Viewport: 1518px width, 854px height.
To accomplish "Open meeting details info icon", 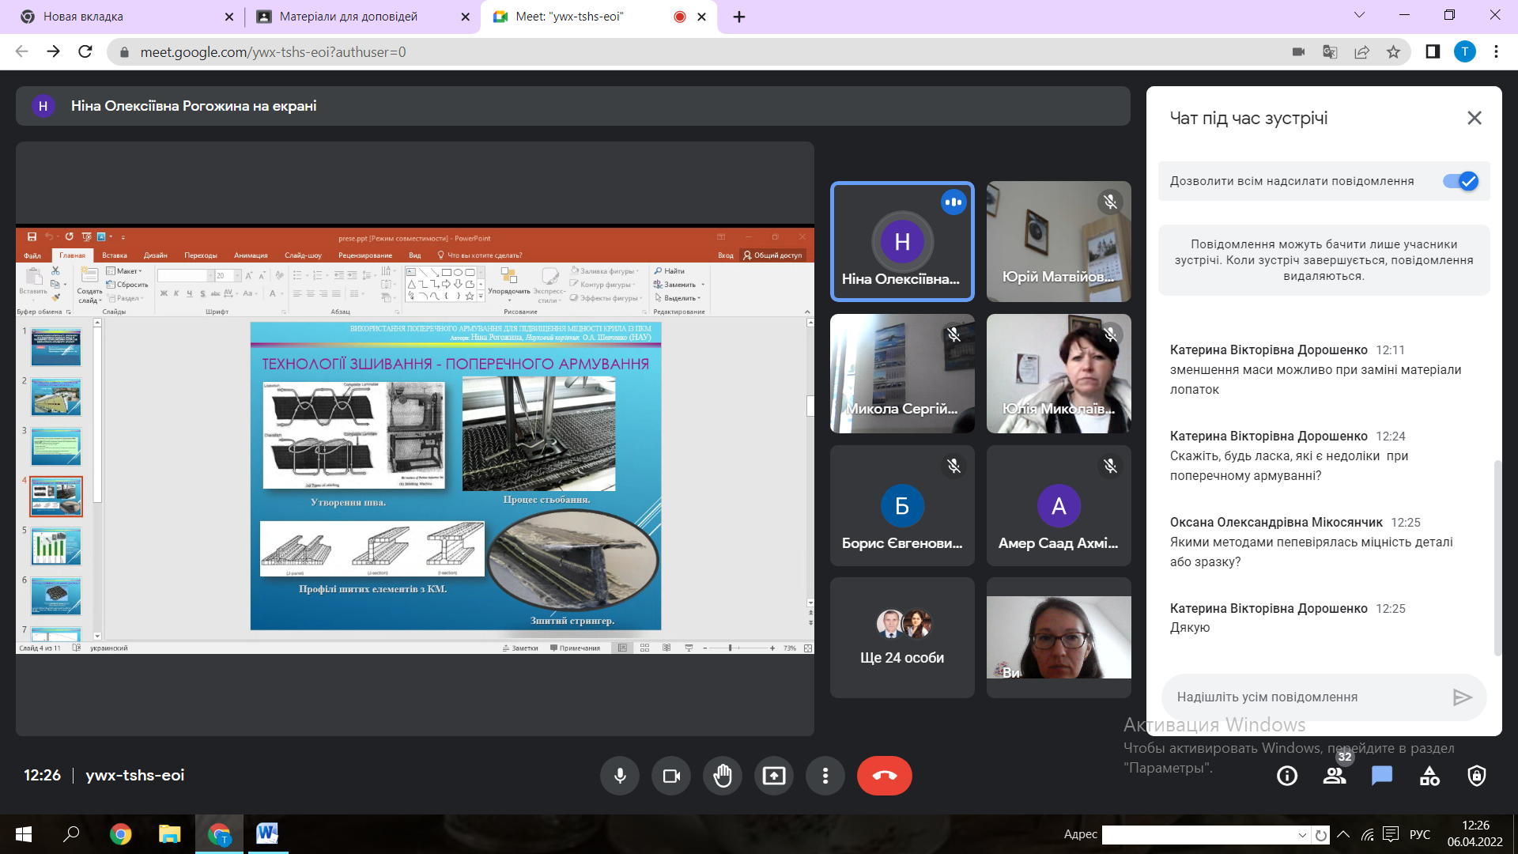I will pos(1287,776).
